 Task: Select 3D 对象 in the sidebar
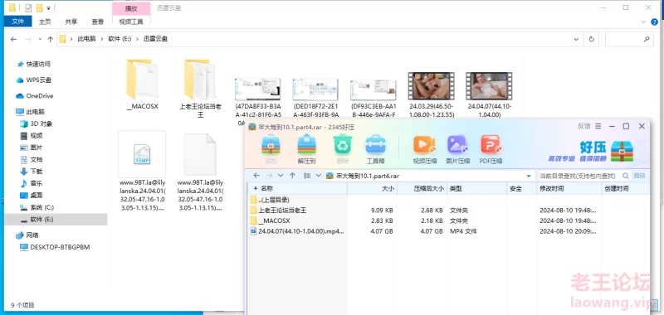pos(41,124)
